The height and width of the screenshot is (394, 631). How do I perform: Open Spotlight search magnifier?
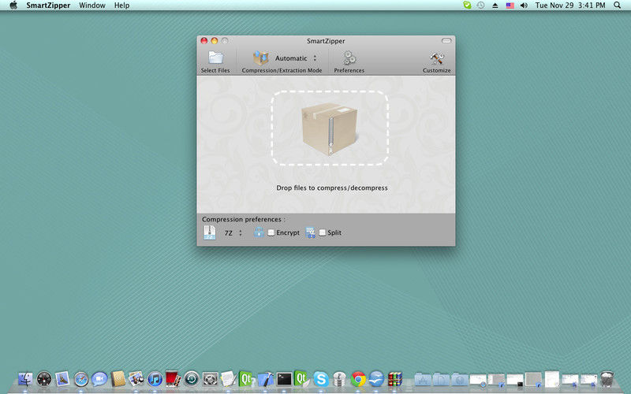pyautogui.click(x=617, y=6)
